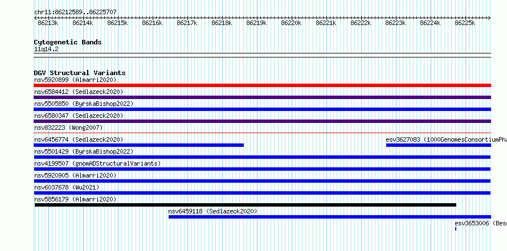Click nsv5505850 (ByrskaBishop2022) label
The width and height of the screenshot is (507, 251).
point(84,104)
